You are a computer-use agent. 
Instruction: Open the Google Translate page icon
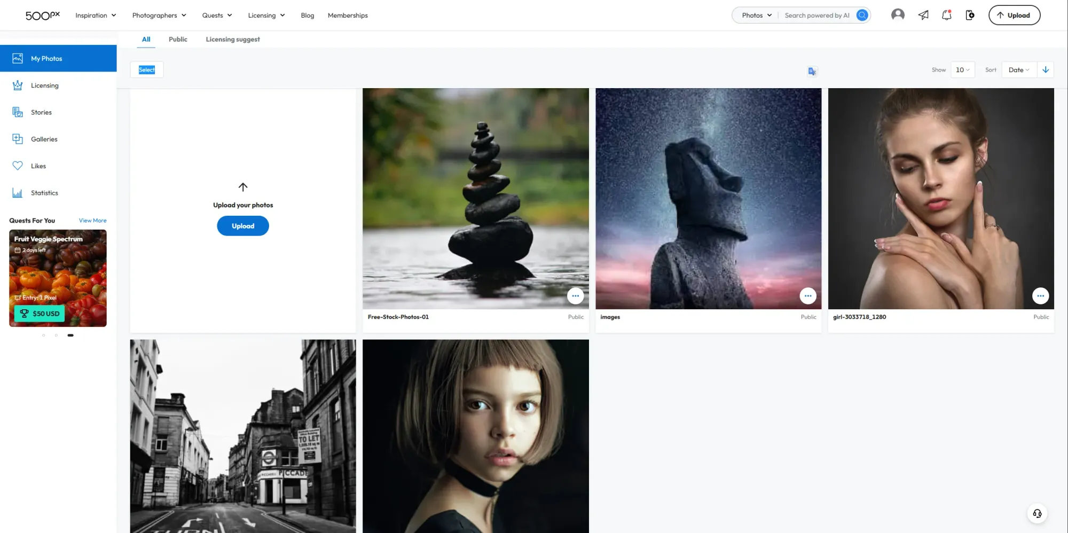(812, 71)
